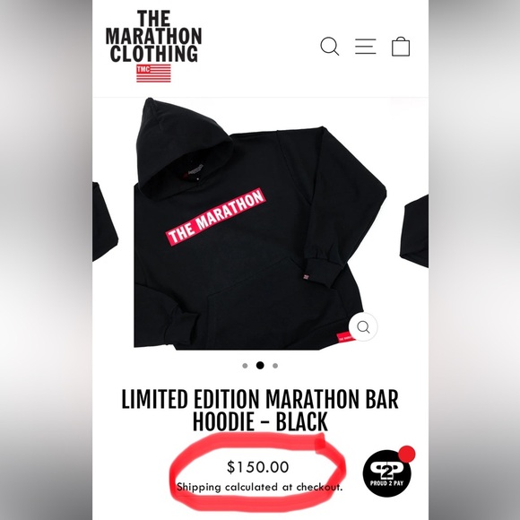Click the TMC flag emblem under logo

click(153, 74)
